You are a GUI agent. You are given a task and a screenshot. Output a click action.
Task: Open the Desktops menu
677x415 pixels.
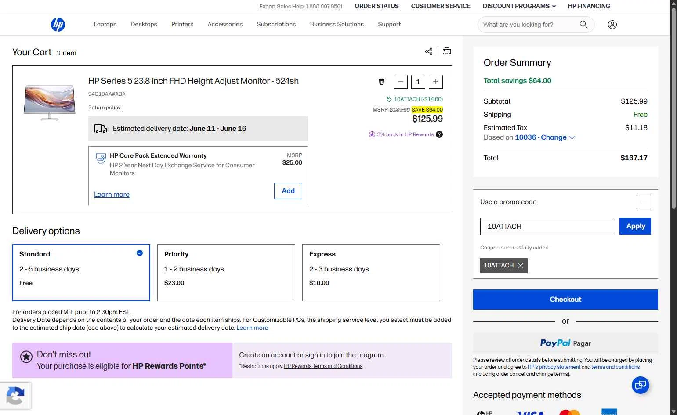tap(144, 25)
